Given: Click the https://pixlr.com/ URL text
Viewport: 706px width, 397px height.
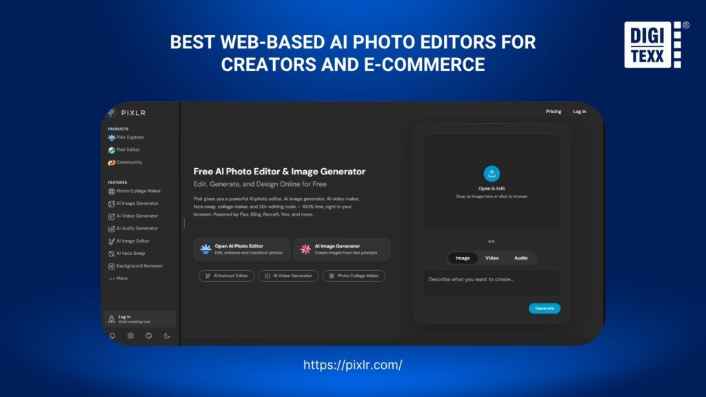Looking at the screenshot, I should click(353, 365).
